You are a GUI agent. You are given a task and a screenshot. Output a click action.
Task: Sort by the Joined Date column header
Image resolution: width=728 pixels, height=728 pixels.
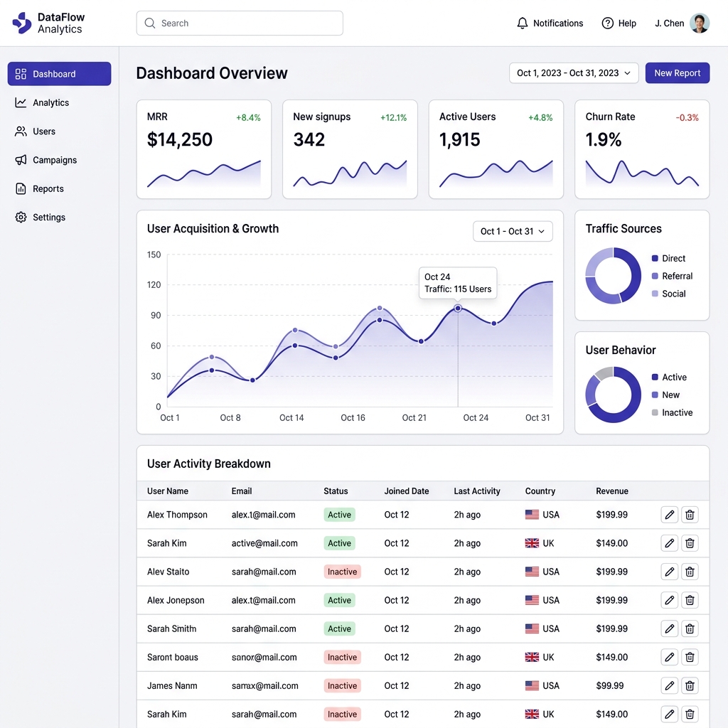(406, 491)
